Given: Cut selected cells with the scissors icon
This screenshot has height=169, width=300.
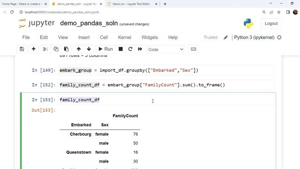Looking at the screenshot, I should click(45, 49).
